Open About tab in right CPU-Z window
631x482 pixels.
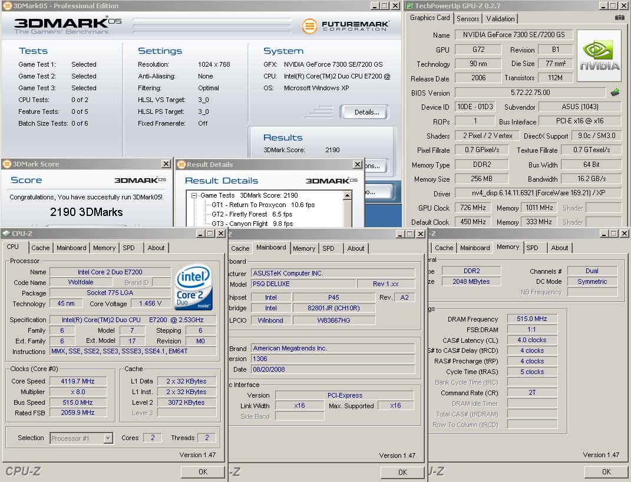pos(560,248)
